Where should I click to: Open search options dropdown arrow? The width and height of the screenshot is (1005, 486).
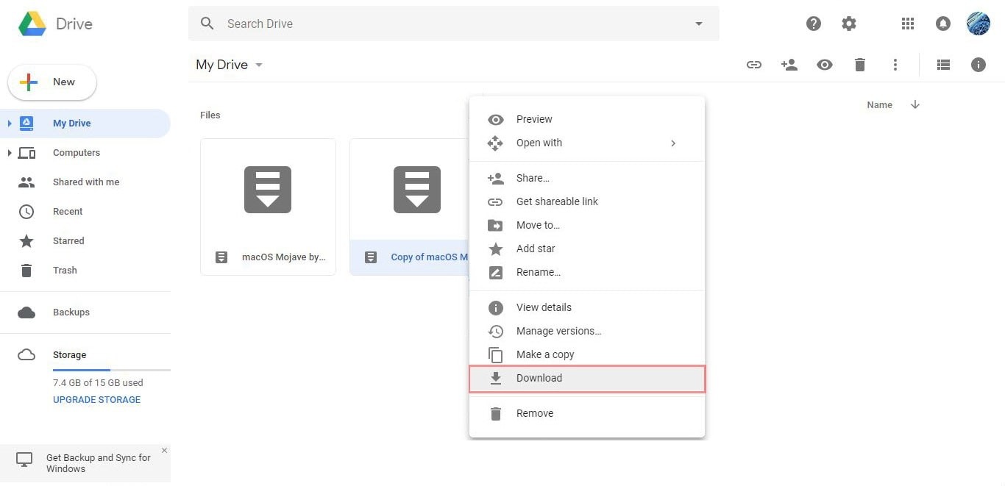[x=699, y=24]
